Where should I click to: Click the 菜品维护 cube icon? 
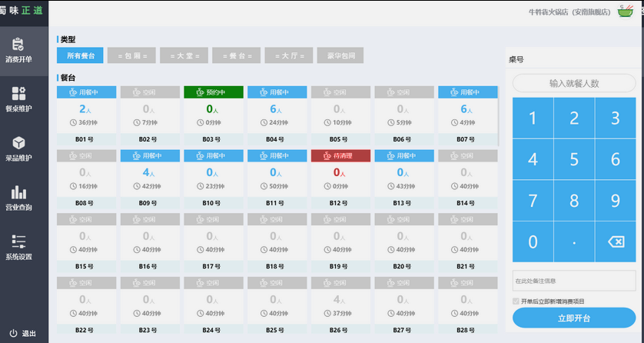[x=18, y=143]
